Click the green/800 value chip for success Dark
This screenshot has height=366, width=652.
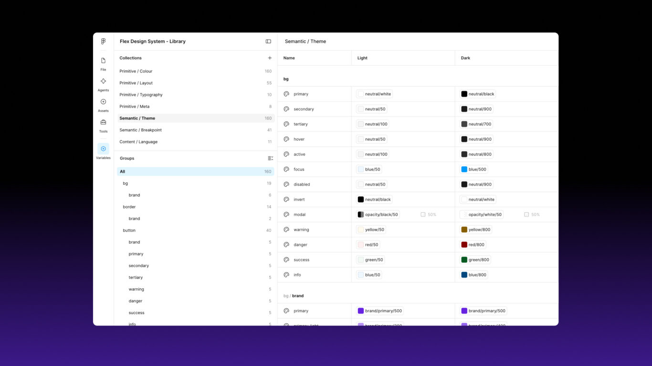click(x=475, y=260)
